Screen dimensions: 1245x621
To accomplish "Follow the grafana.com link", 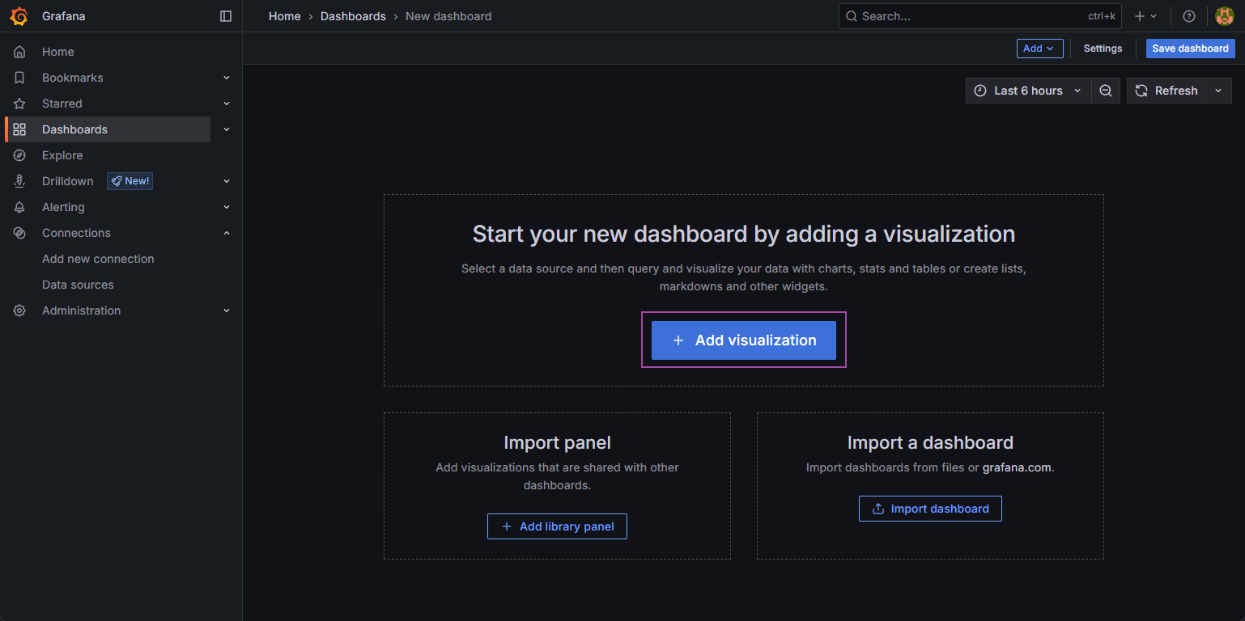I will (x=1017, y=467).
